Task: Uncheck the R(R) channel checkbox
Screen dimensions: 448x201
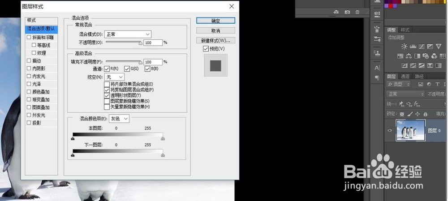Action: pyautogui.click(x=107, y=69)
